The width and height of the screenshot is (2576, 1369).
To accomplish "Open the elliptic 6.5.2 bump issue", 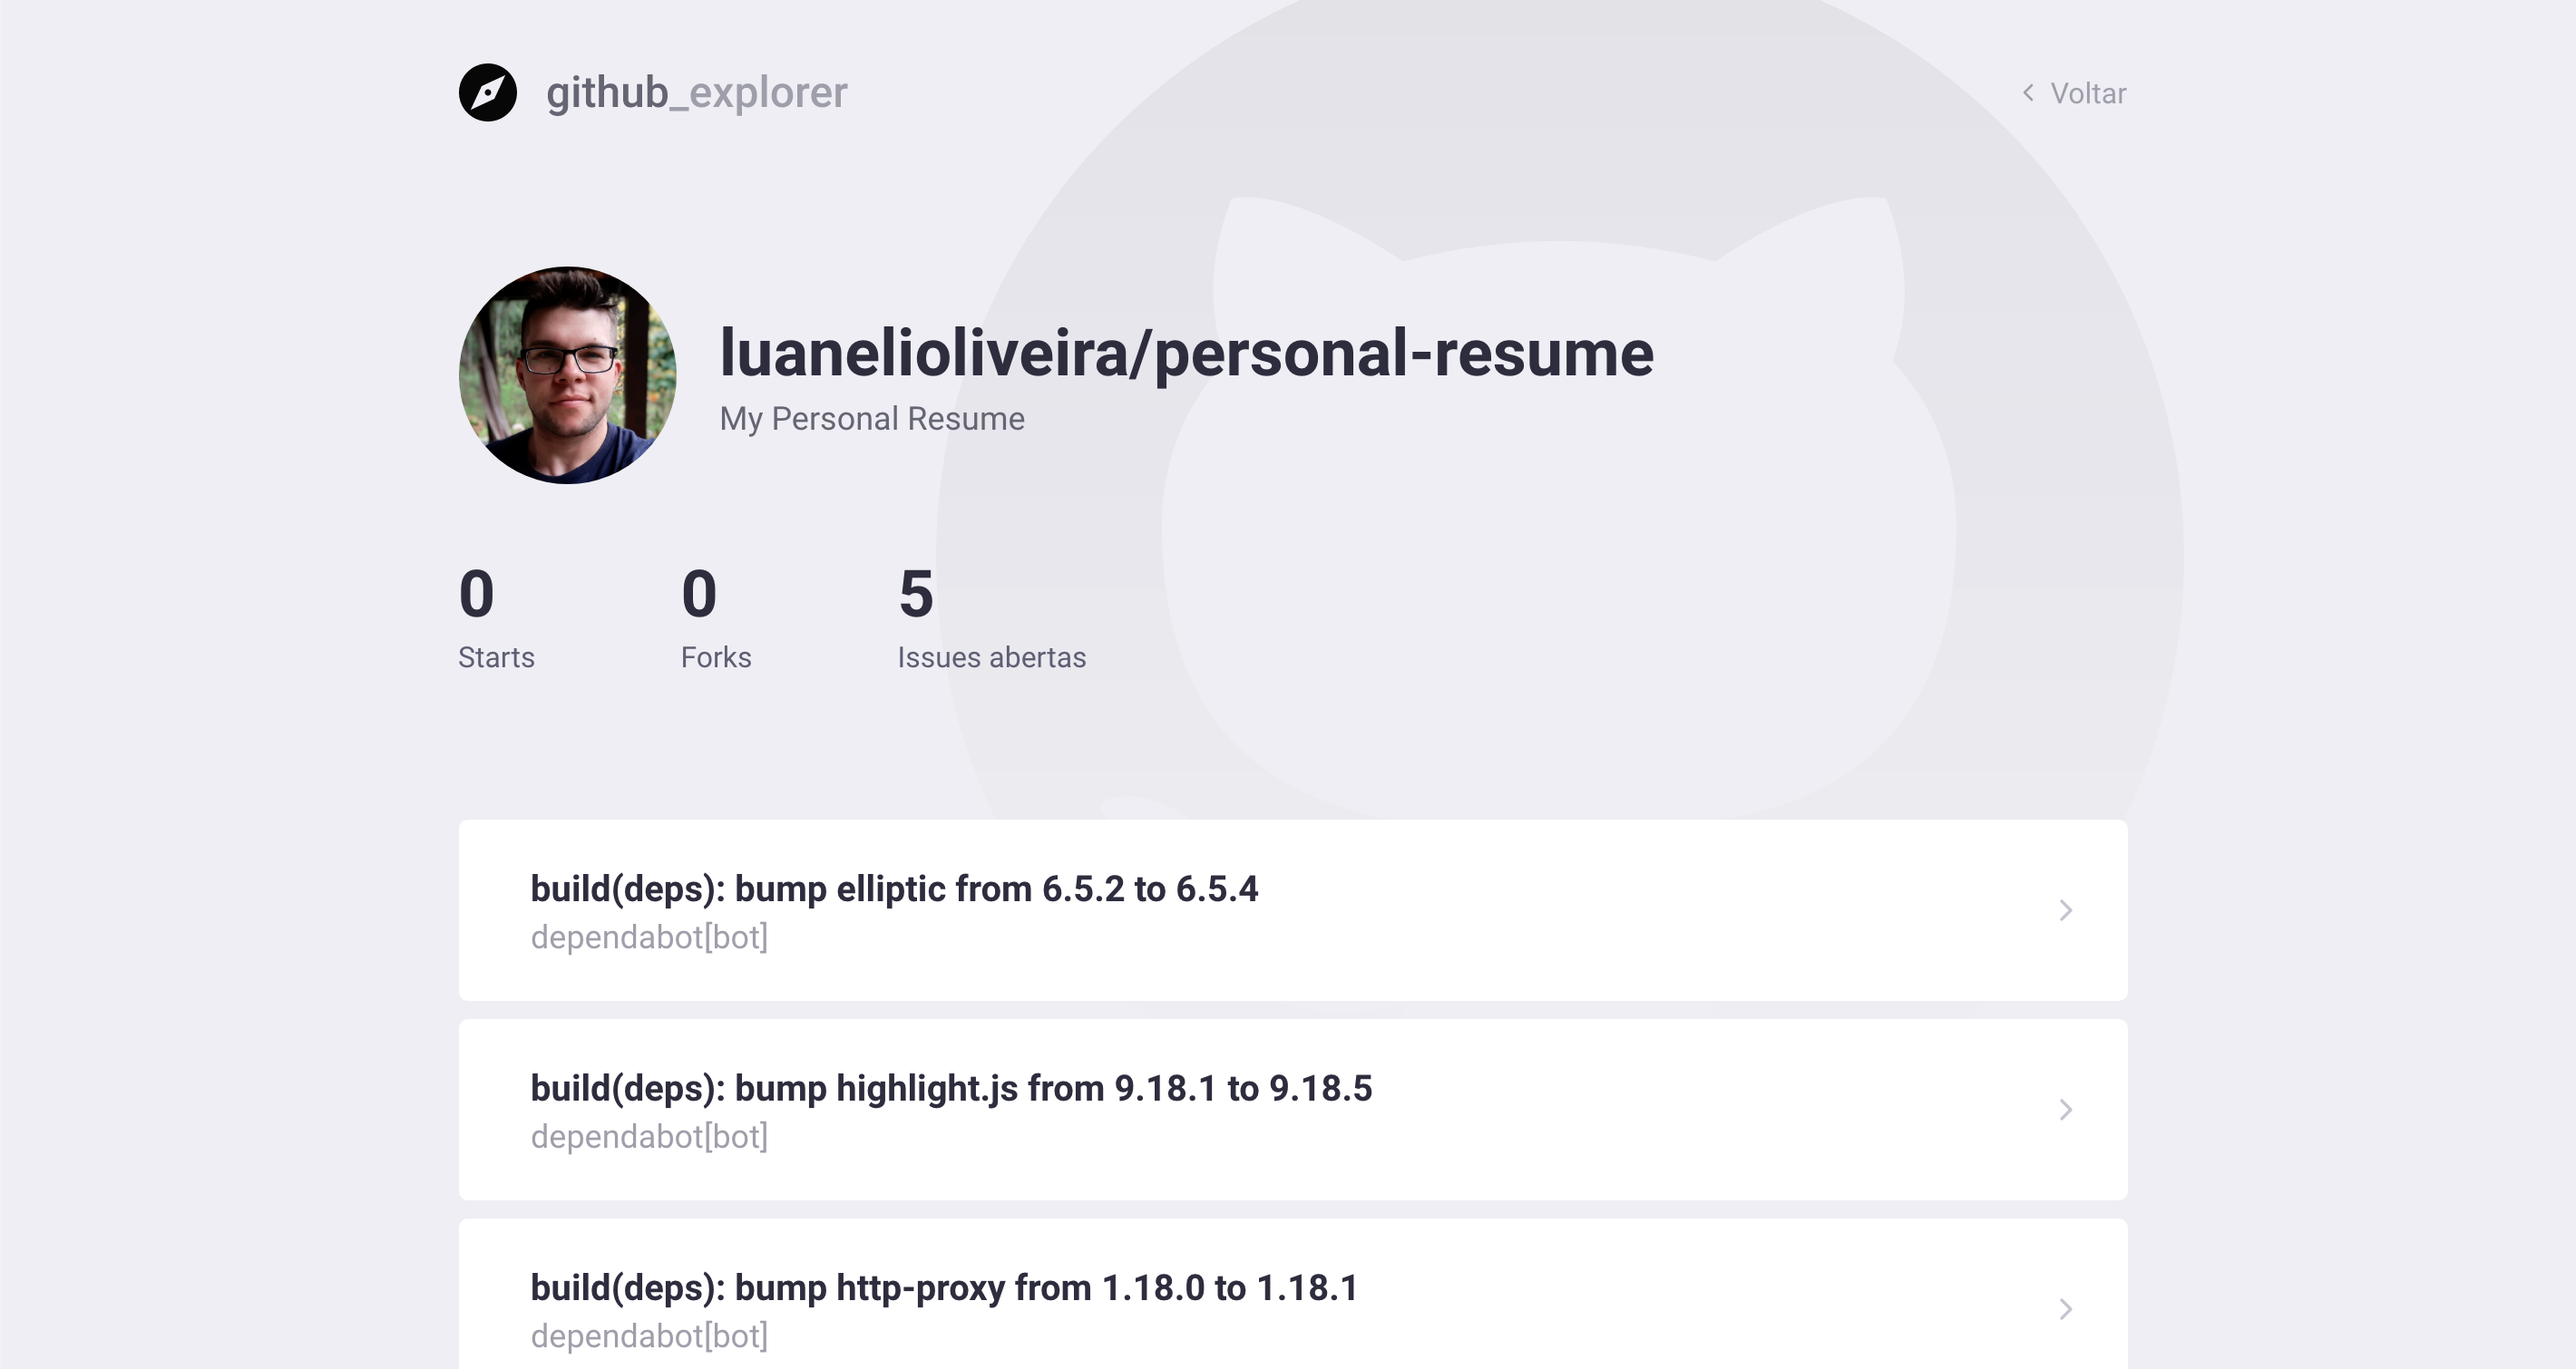I will coord(893,888).
